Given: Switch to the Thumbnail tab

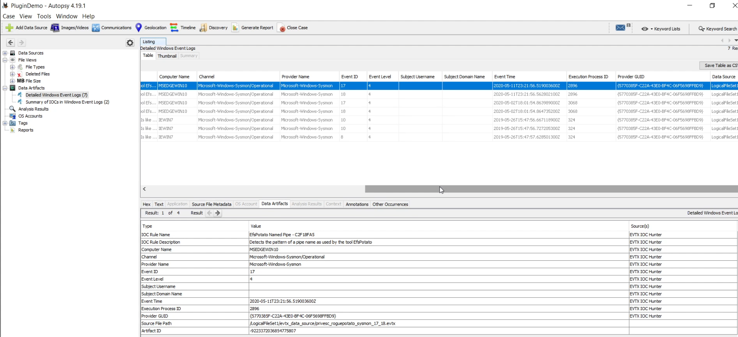Looking at the screenshot, I should point(167,56).
